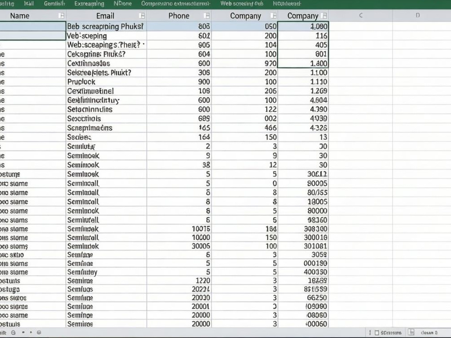Select the cell with value 400150
Image resolution: width=451 pixels, height=338 pixels.
[x=303, y=272]
